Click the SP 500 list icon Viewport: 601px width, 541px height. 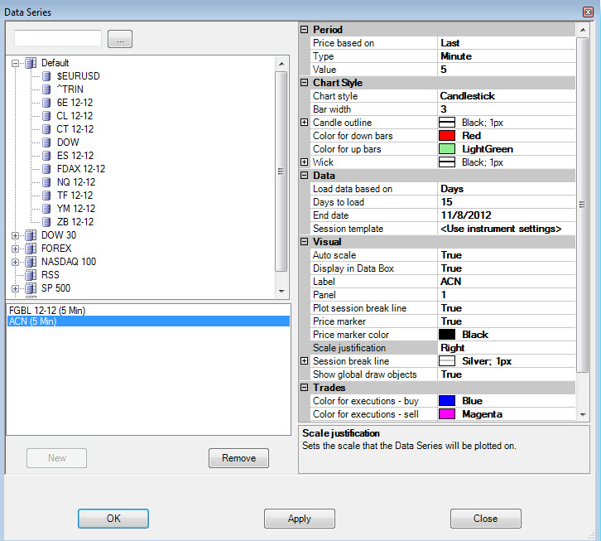point(31,288)
